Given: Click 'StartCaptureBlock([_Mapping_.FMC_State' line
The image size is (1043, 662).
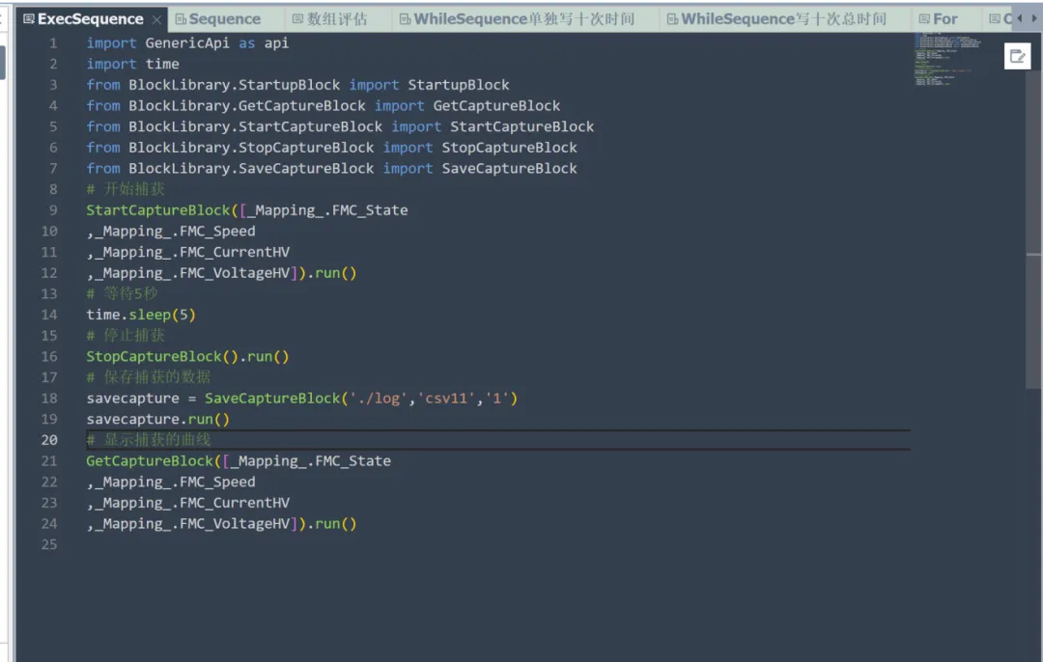Looking at the screenshot, I should 247,210.
